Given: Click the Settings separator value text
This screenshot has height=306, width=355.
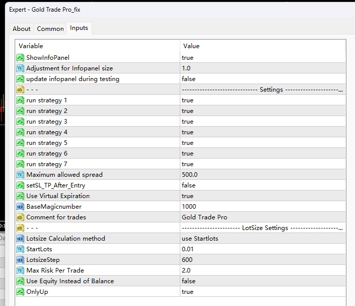Looking at the screenshot, I should [x=262, y=90].
